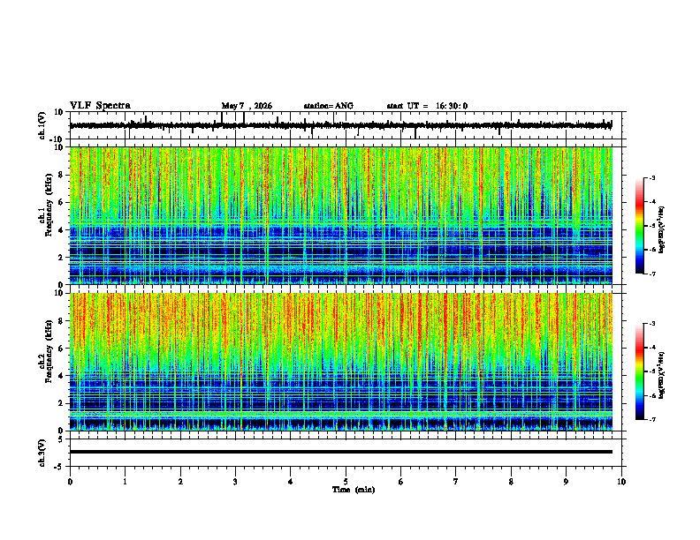The height and width of the screenshot is (540, 700).
Task: Click the May 7, 2026 date label
Action: pyautogui.click(x=247, y=106)
